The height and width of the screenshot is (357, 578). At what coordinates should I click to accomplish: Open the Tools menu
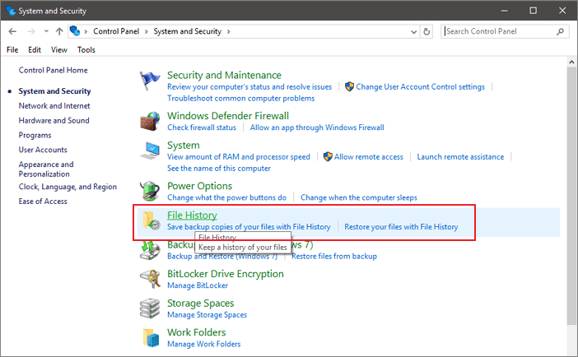[x=86, y=49]
